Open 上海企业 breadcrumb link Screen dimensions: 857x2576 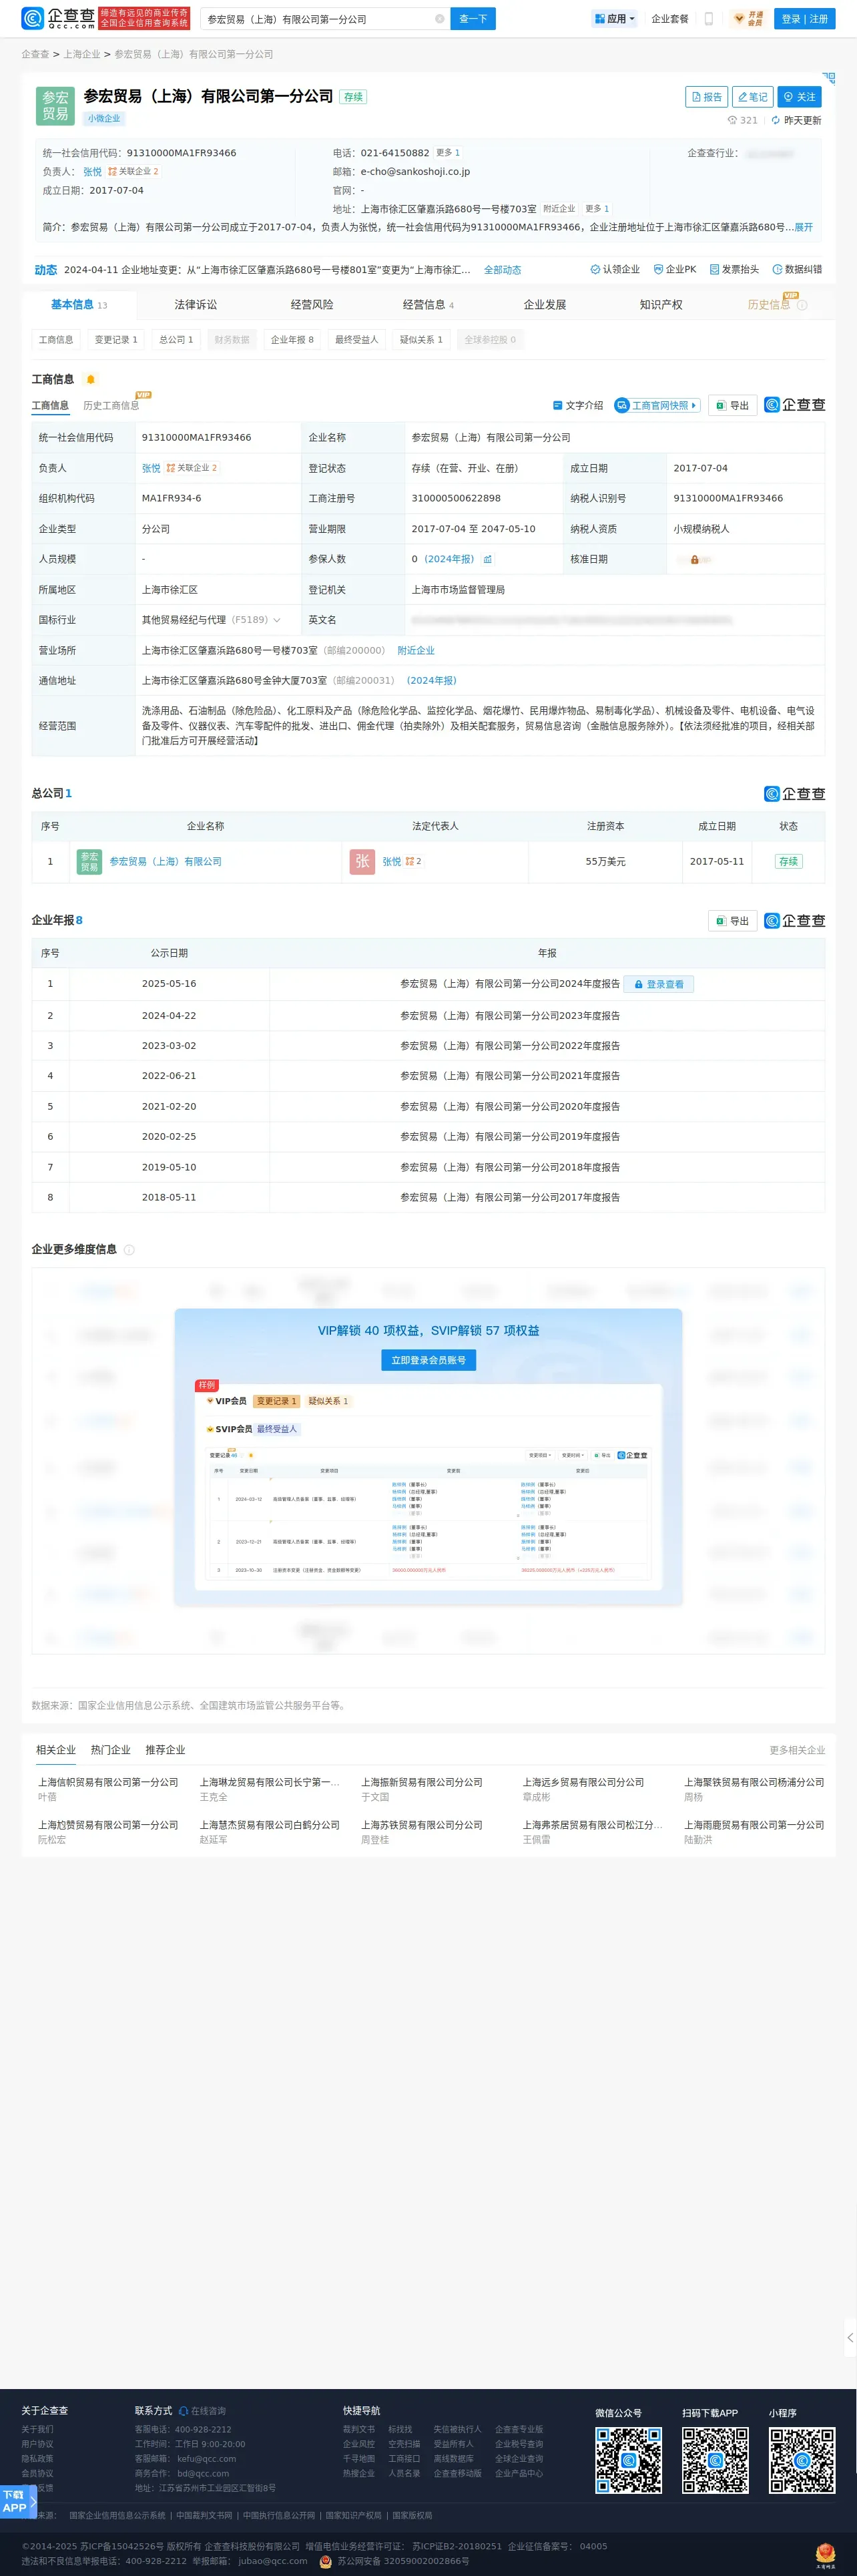click(x=82, y=54)
